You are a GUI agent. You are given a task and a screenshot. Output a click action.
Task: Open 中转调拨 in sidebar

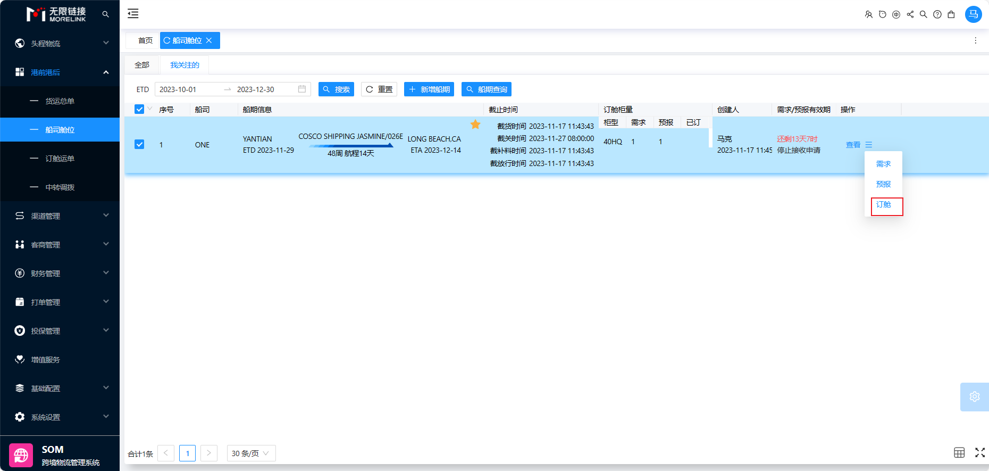pos(60,187)
